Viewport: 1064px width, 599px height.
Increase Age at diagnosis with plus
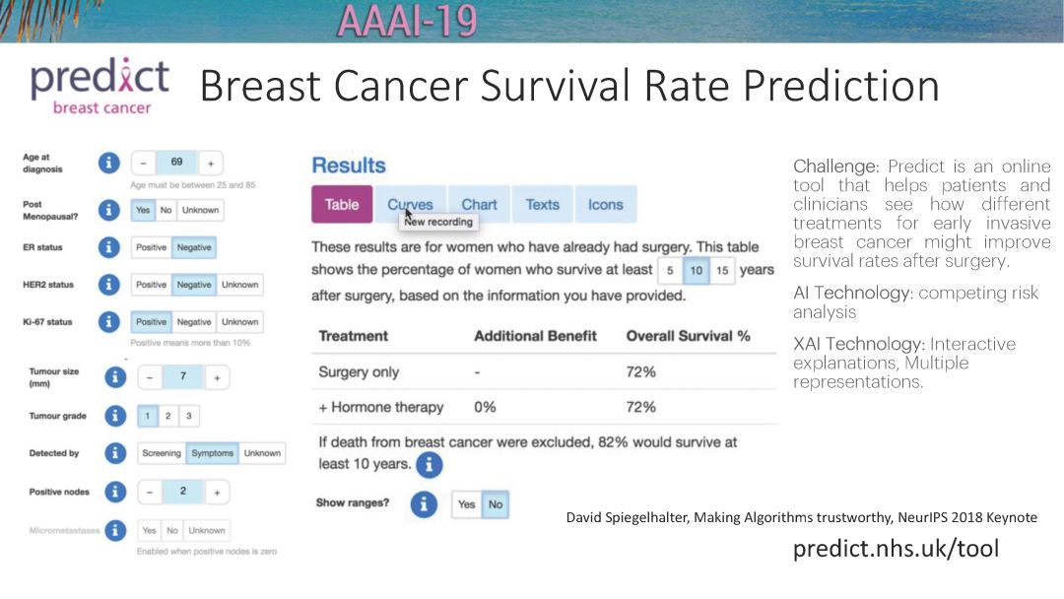(211, 164)
